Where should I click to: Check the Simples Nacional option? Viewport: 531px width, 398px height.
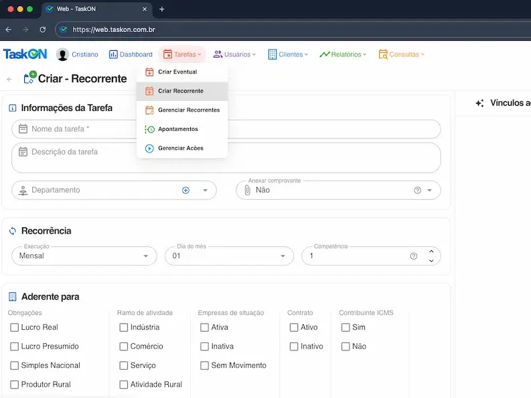[15, 366]
